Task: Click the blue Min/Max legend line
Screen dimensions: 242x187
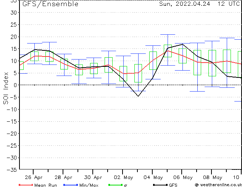Action: (x=71, y=185)
